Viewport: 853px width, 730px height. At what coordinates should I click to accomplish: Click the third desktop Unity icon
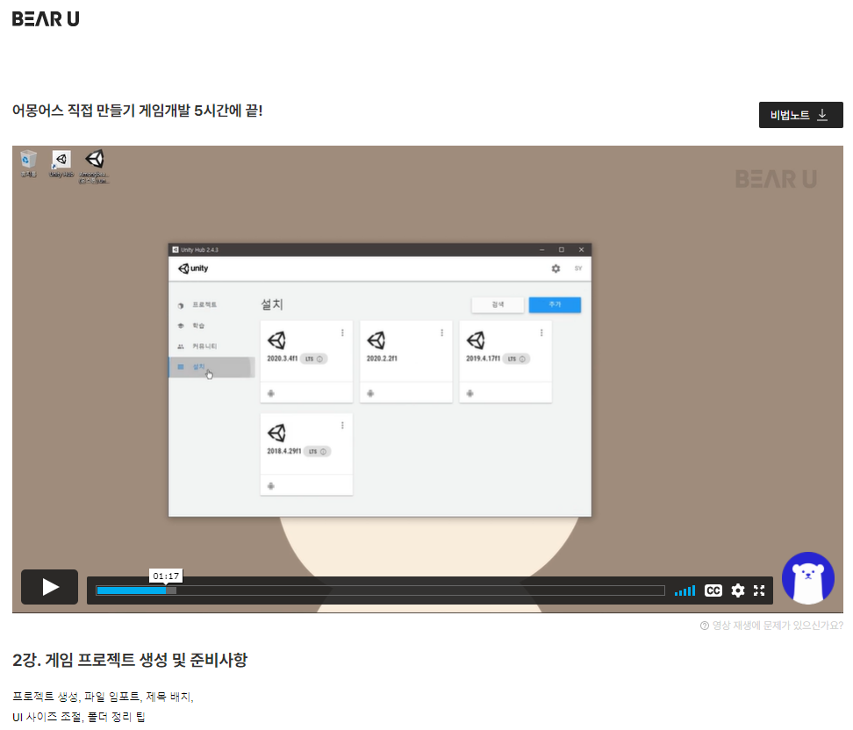[x=95, y=167]
